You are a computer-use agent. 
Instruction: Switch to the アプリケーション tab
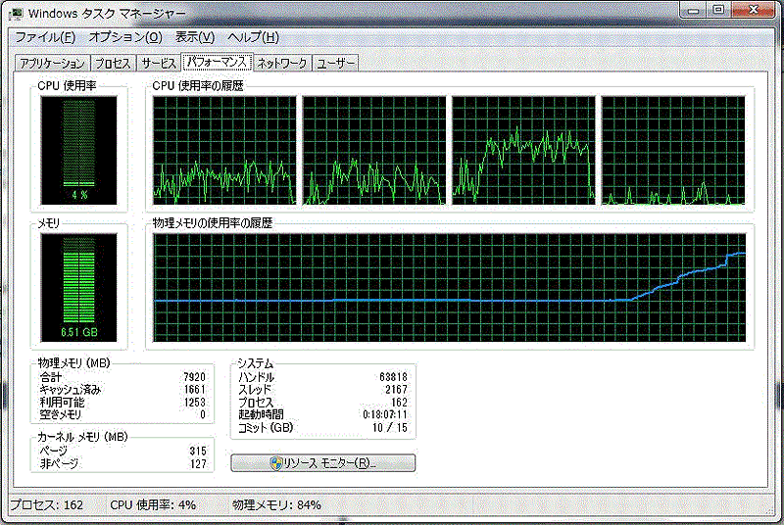(52, 64)
